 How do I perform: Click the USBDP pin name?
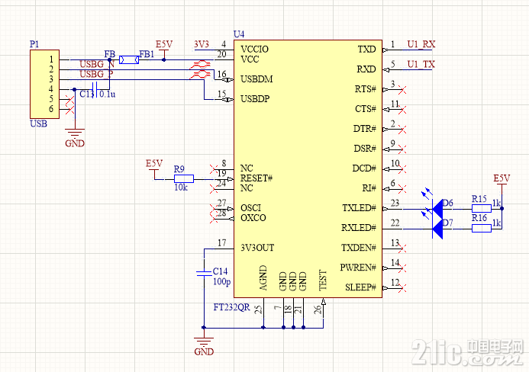click(255, 99)
